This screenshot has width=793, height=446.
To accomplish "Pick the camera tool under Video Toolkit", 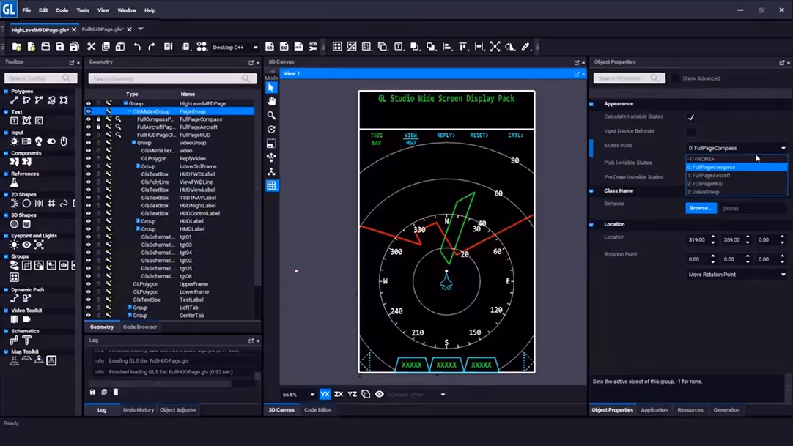I will point(26,319).
